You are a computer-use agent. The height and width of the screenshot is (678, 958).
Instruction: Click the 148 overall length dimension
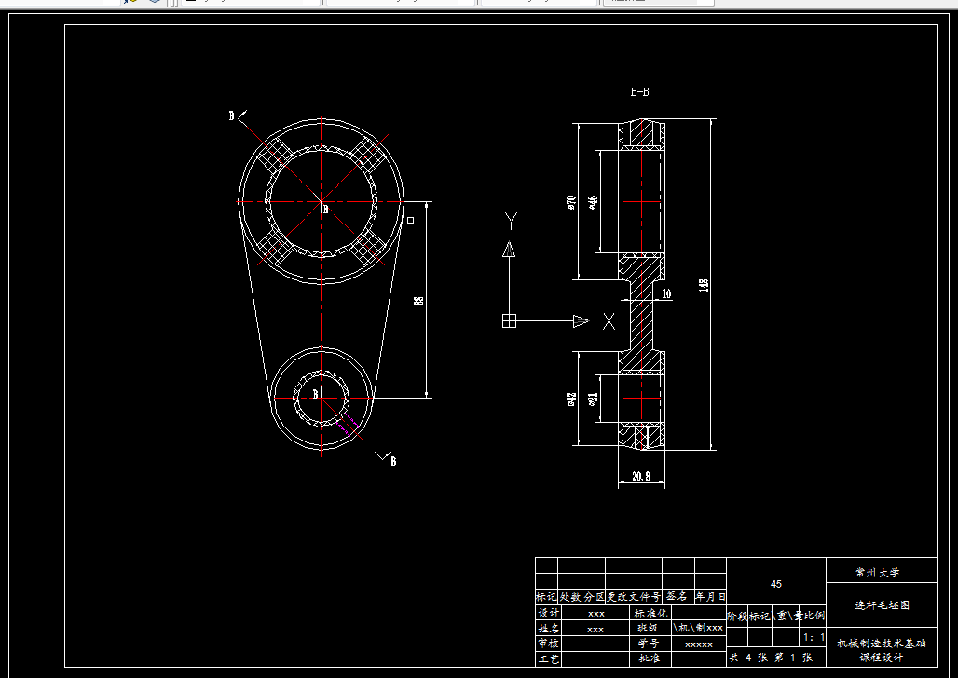[704, 285]
